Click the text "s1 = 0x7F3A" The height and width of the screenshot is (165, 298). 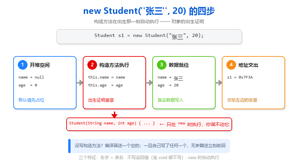click(x=240, y=77)
